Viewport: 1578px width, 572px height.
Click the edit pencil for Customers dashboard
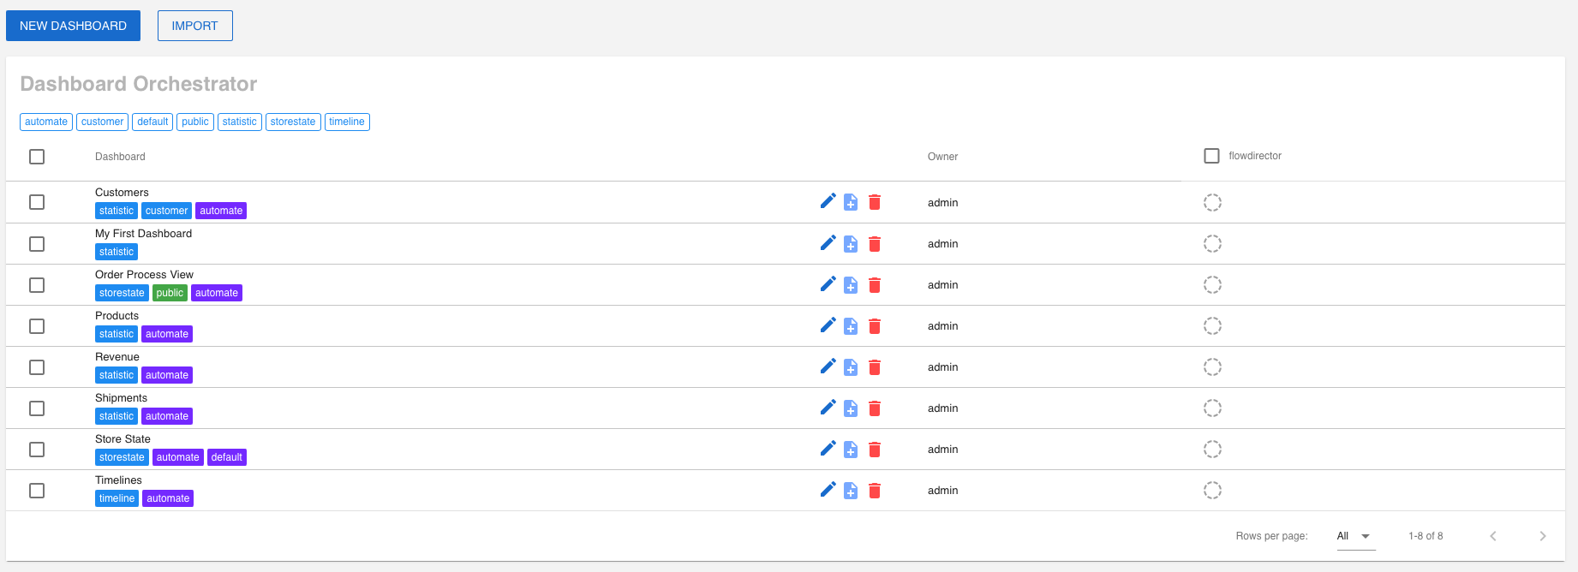[x=828, y=201]
